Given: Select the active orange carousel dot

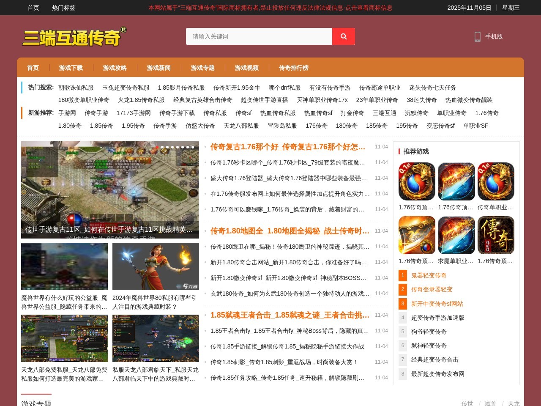Looking at the screenshot, I should tap(157, 147).
